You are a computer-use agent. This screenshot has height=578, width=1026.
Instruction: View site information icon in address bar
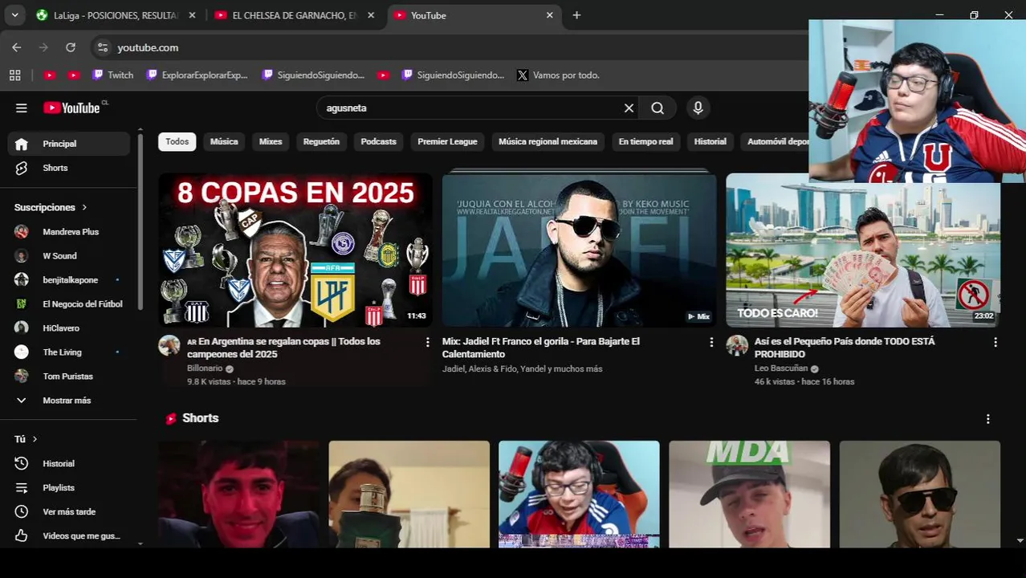click(x=103, y=47)
